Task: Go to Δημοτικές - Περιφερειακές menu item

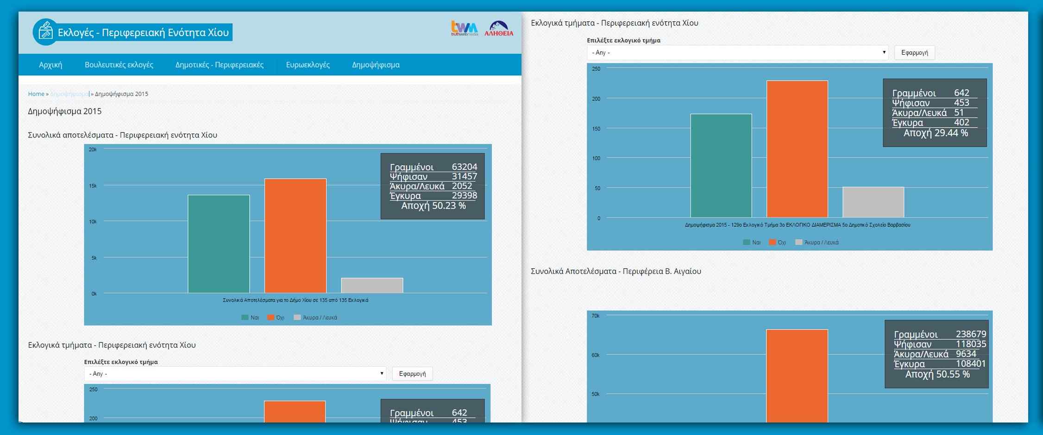Action: 219,65
